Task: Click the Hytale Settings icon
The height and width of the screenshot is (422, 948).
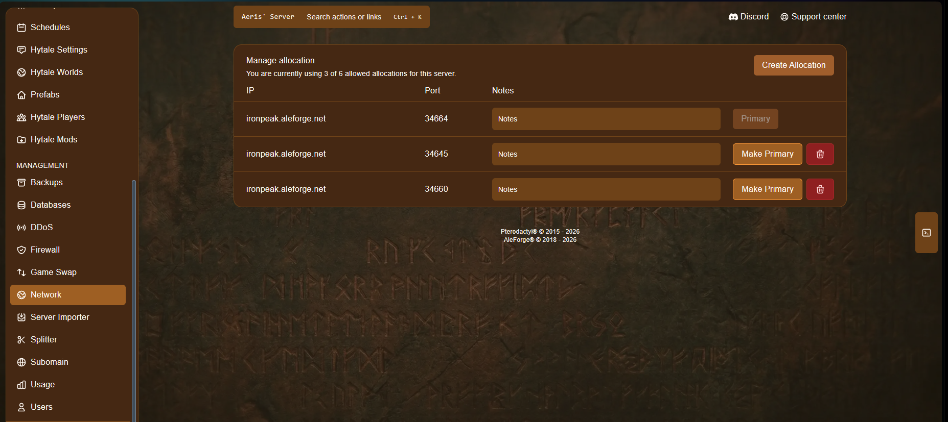Action: click(x=21, y=50)
